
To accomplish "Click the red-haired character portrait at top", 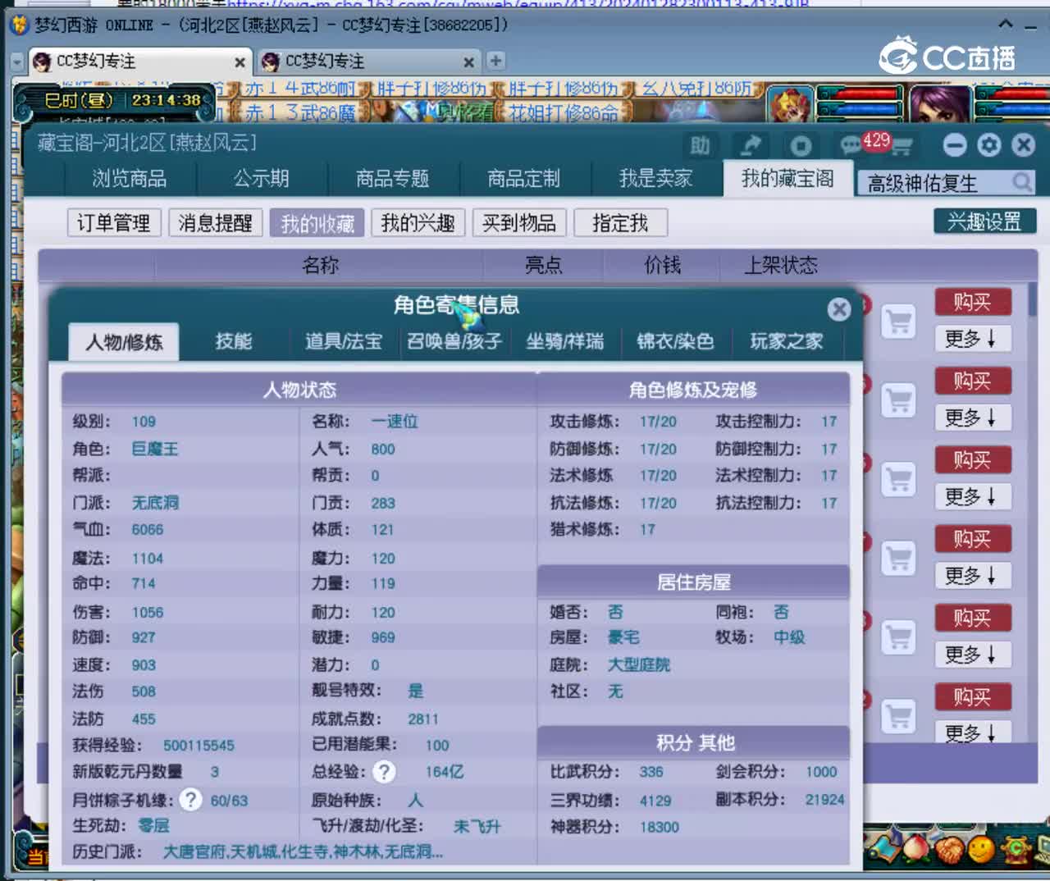I will 789,103.
